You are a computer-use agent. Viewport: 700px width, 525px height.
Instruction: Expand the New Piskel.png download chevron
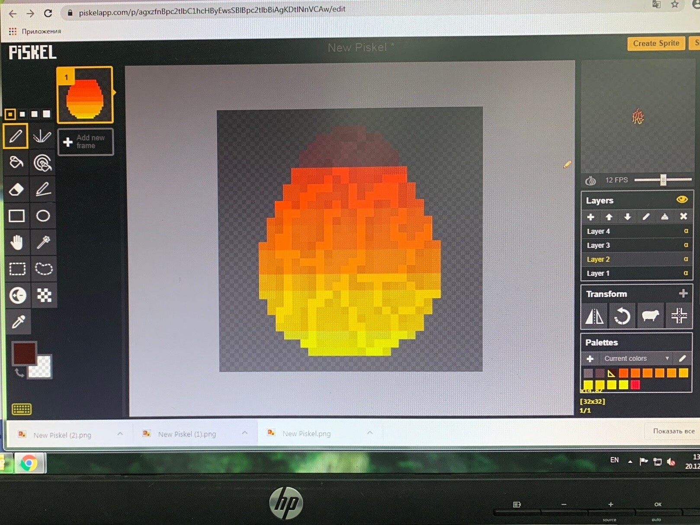[x=369, y=433]
